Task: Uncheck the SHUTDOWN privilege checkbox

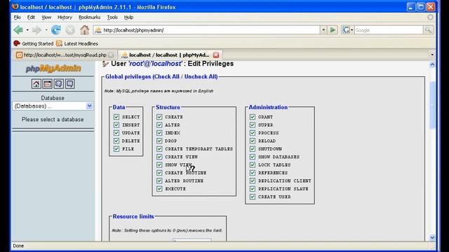Action: point(253,149)
